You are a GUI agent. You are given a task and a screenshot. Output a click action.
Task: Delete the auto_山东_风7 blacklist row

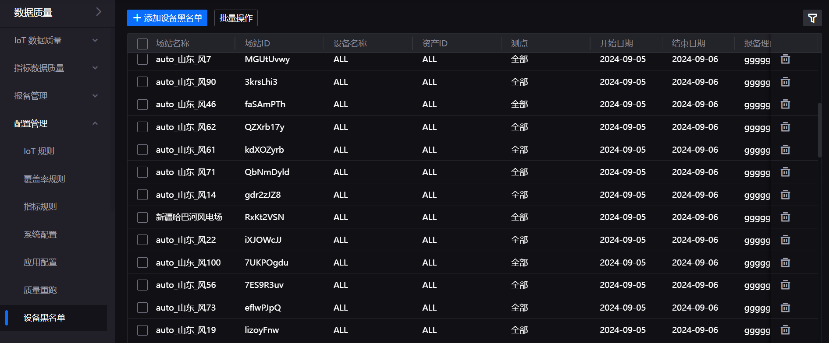pos(785,59)
